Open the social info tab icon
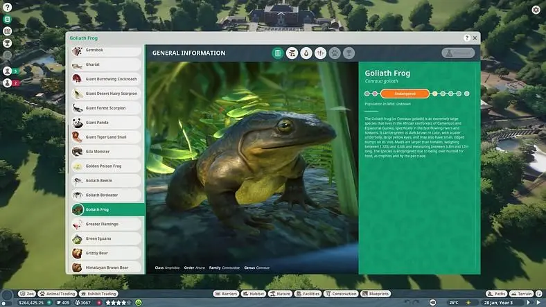Image resolution: width=546 pixels, height=307 pixels. tap(320, 53)
